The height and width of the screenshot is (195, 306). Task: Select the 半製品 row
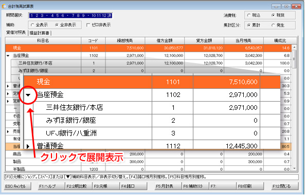(149, 169)
